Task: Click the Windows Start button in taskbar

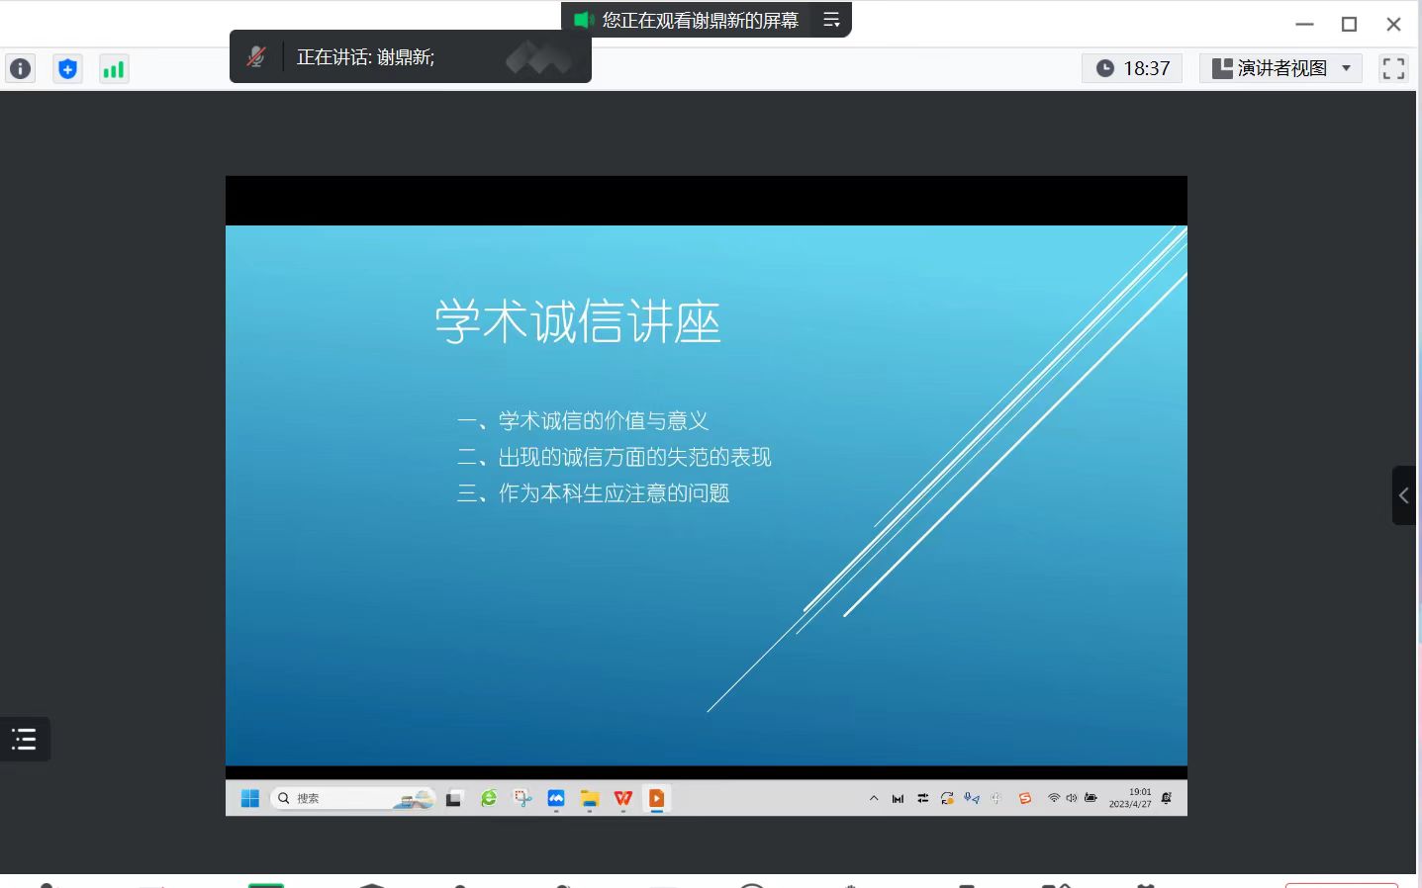Action: pyautogui.click(x=250, y=798)
